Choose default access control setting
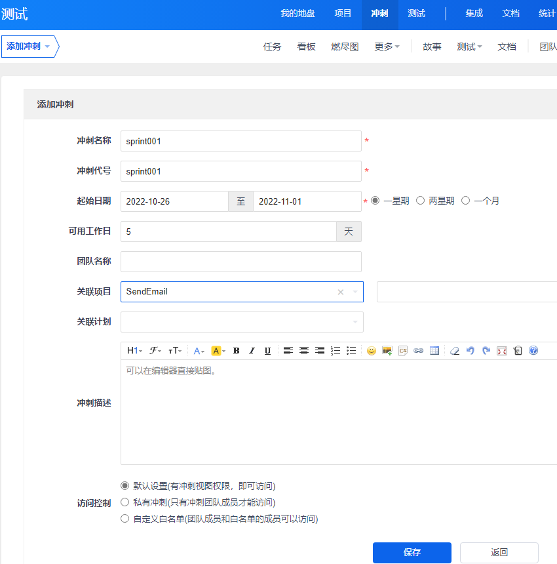 point(125,486)
